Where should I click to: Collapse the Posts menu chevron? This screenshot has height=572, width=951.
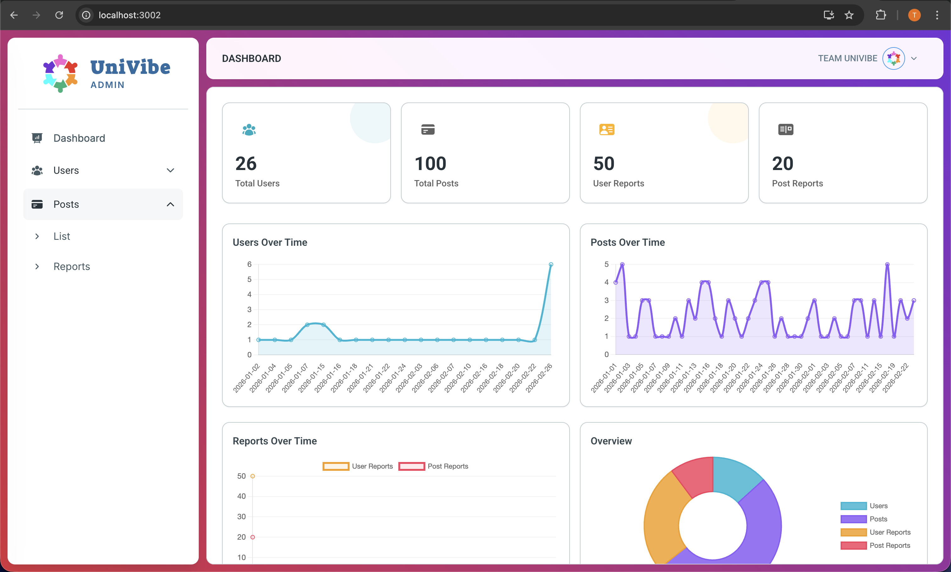click(x=170, y=204)
